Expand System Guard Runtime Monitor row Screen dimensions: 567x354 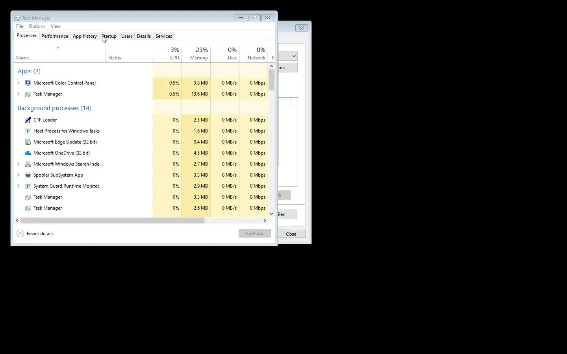tap(19, 186)
